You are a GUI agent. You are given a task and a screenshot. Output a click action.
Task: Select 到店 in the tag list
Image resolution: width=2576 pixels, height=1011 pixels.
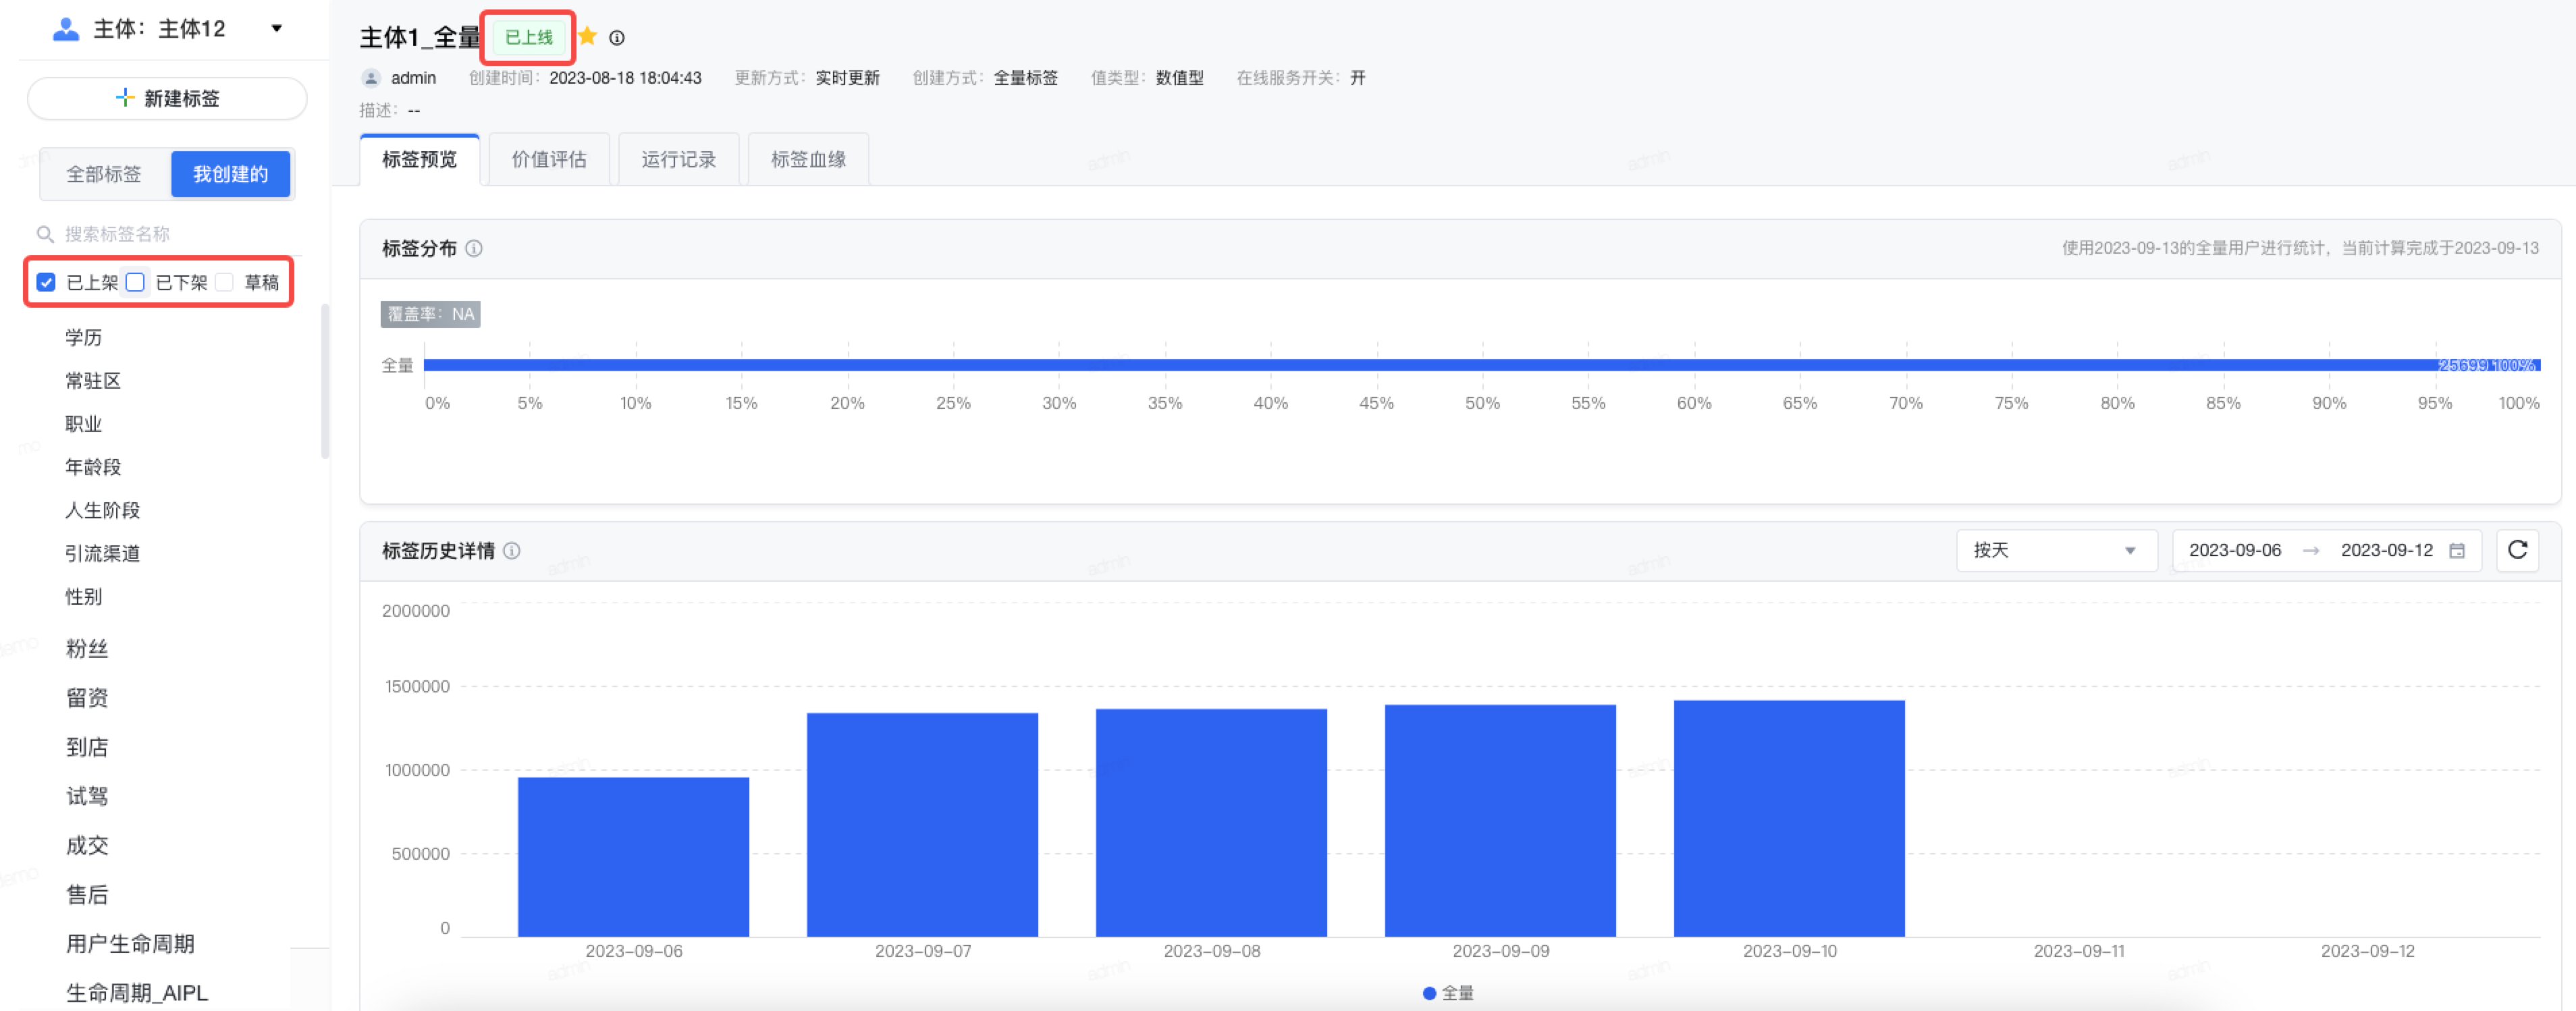87,747
